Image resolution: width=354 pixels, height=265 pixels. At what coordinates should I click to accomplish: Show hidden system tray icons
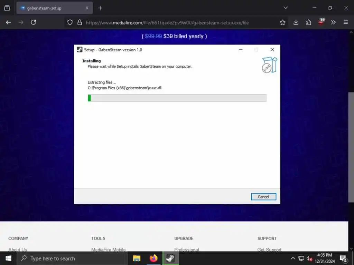tap(293, 258)
